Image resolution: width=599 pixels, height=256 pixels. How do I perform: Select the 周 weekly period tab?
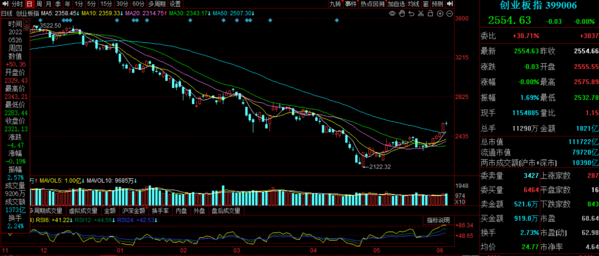tap(39, 4)
